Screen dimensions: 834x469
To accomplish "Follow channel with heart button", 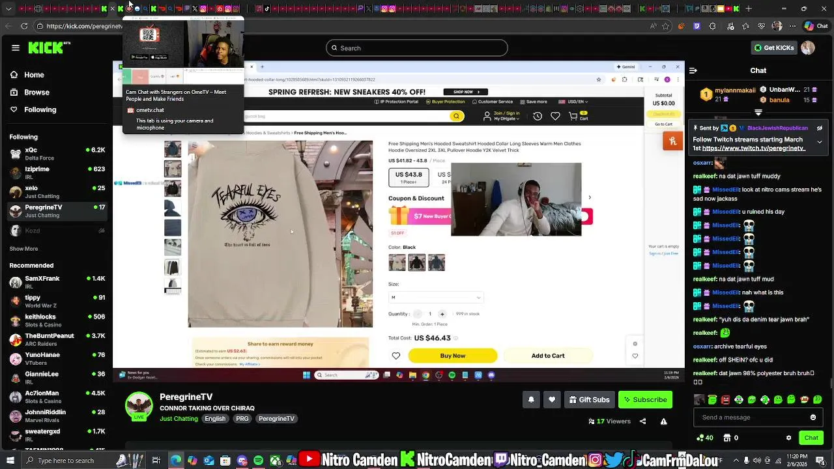I will coord(552,399).
